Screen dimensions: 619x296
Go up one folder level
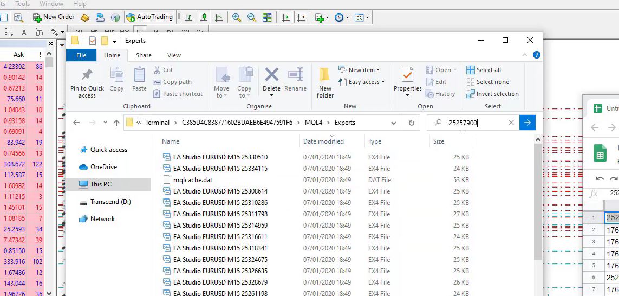point(116,123)
